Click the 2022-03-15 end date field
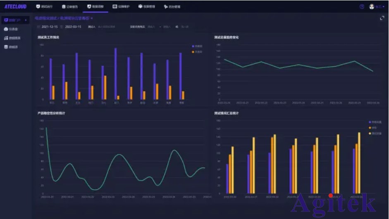 point(73,27)
